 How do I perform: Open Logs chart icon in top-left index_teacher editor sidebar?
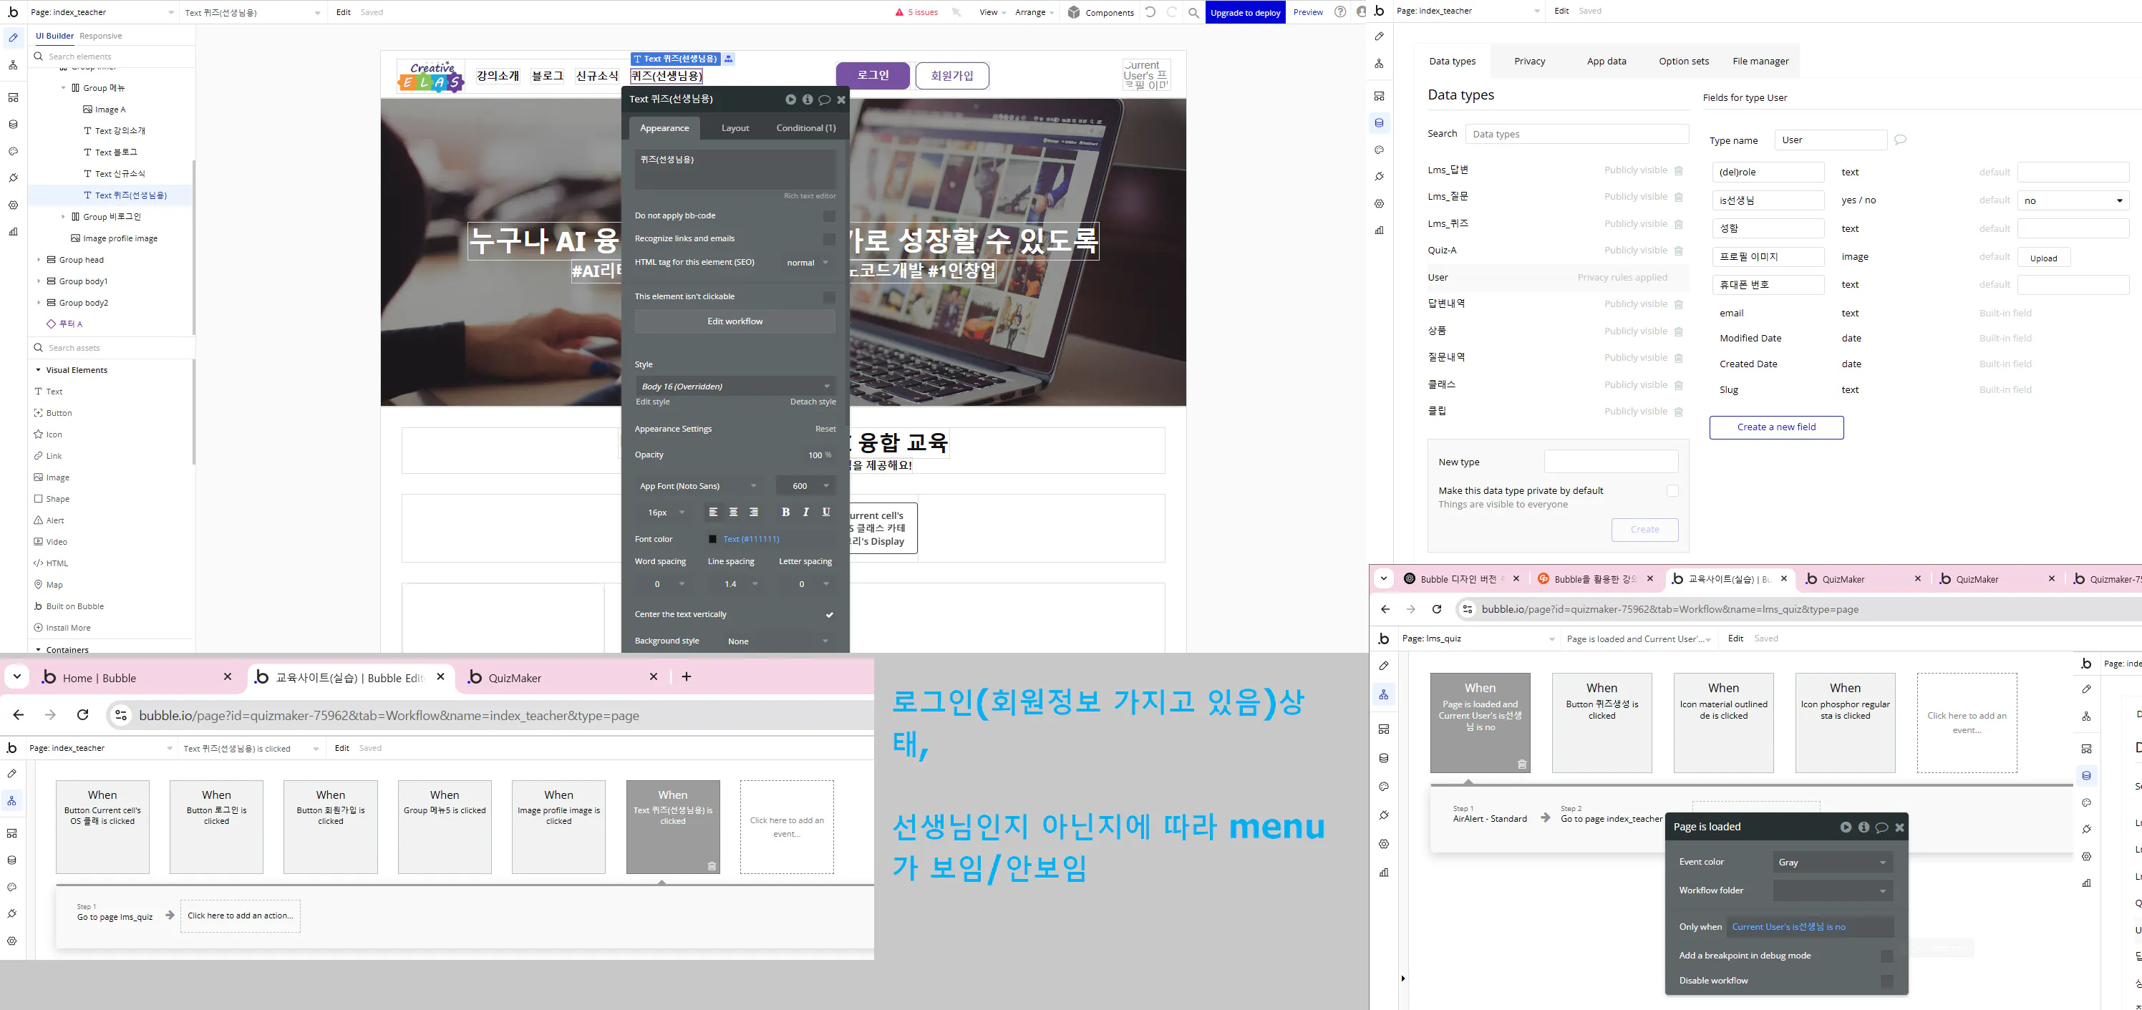coord(12,232)
